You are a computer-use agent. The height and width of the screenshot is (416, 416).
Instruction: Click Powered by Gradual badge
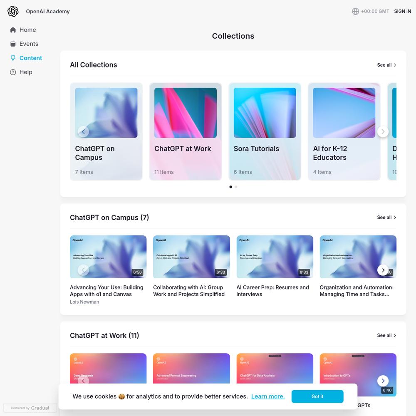(x=30, y=408)
